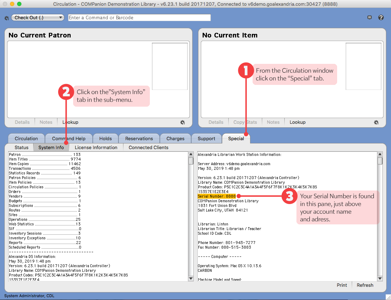Click 'System Administrator, CDL' in status bar
This screenshot has width=391, height=300.
click(29, 296)
